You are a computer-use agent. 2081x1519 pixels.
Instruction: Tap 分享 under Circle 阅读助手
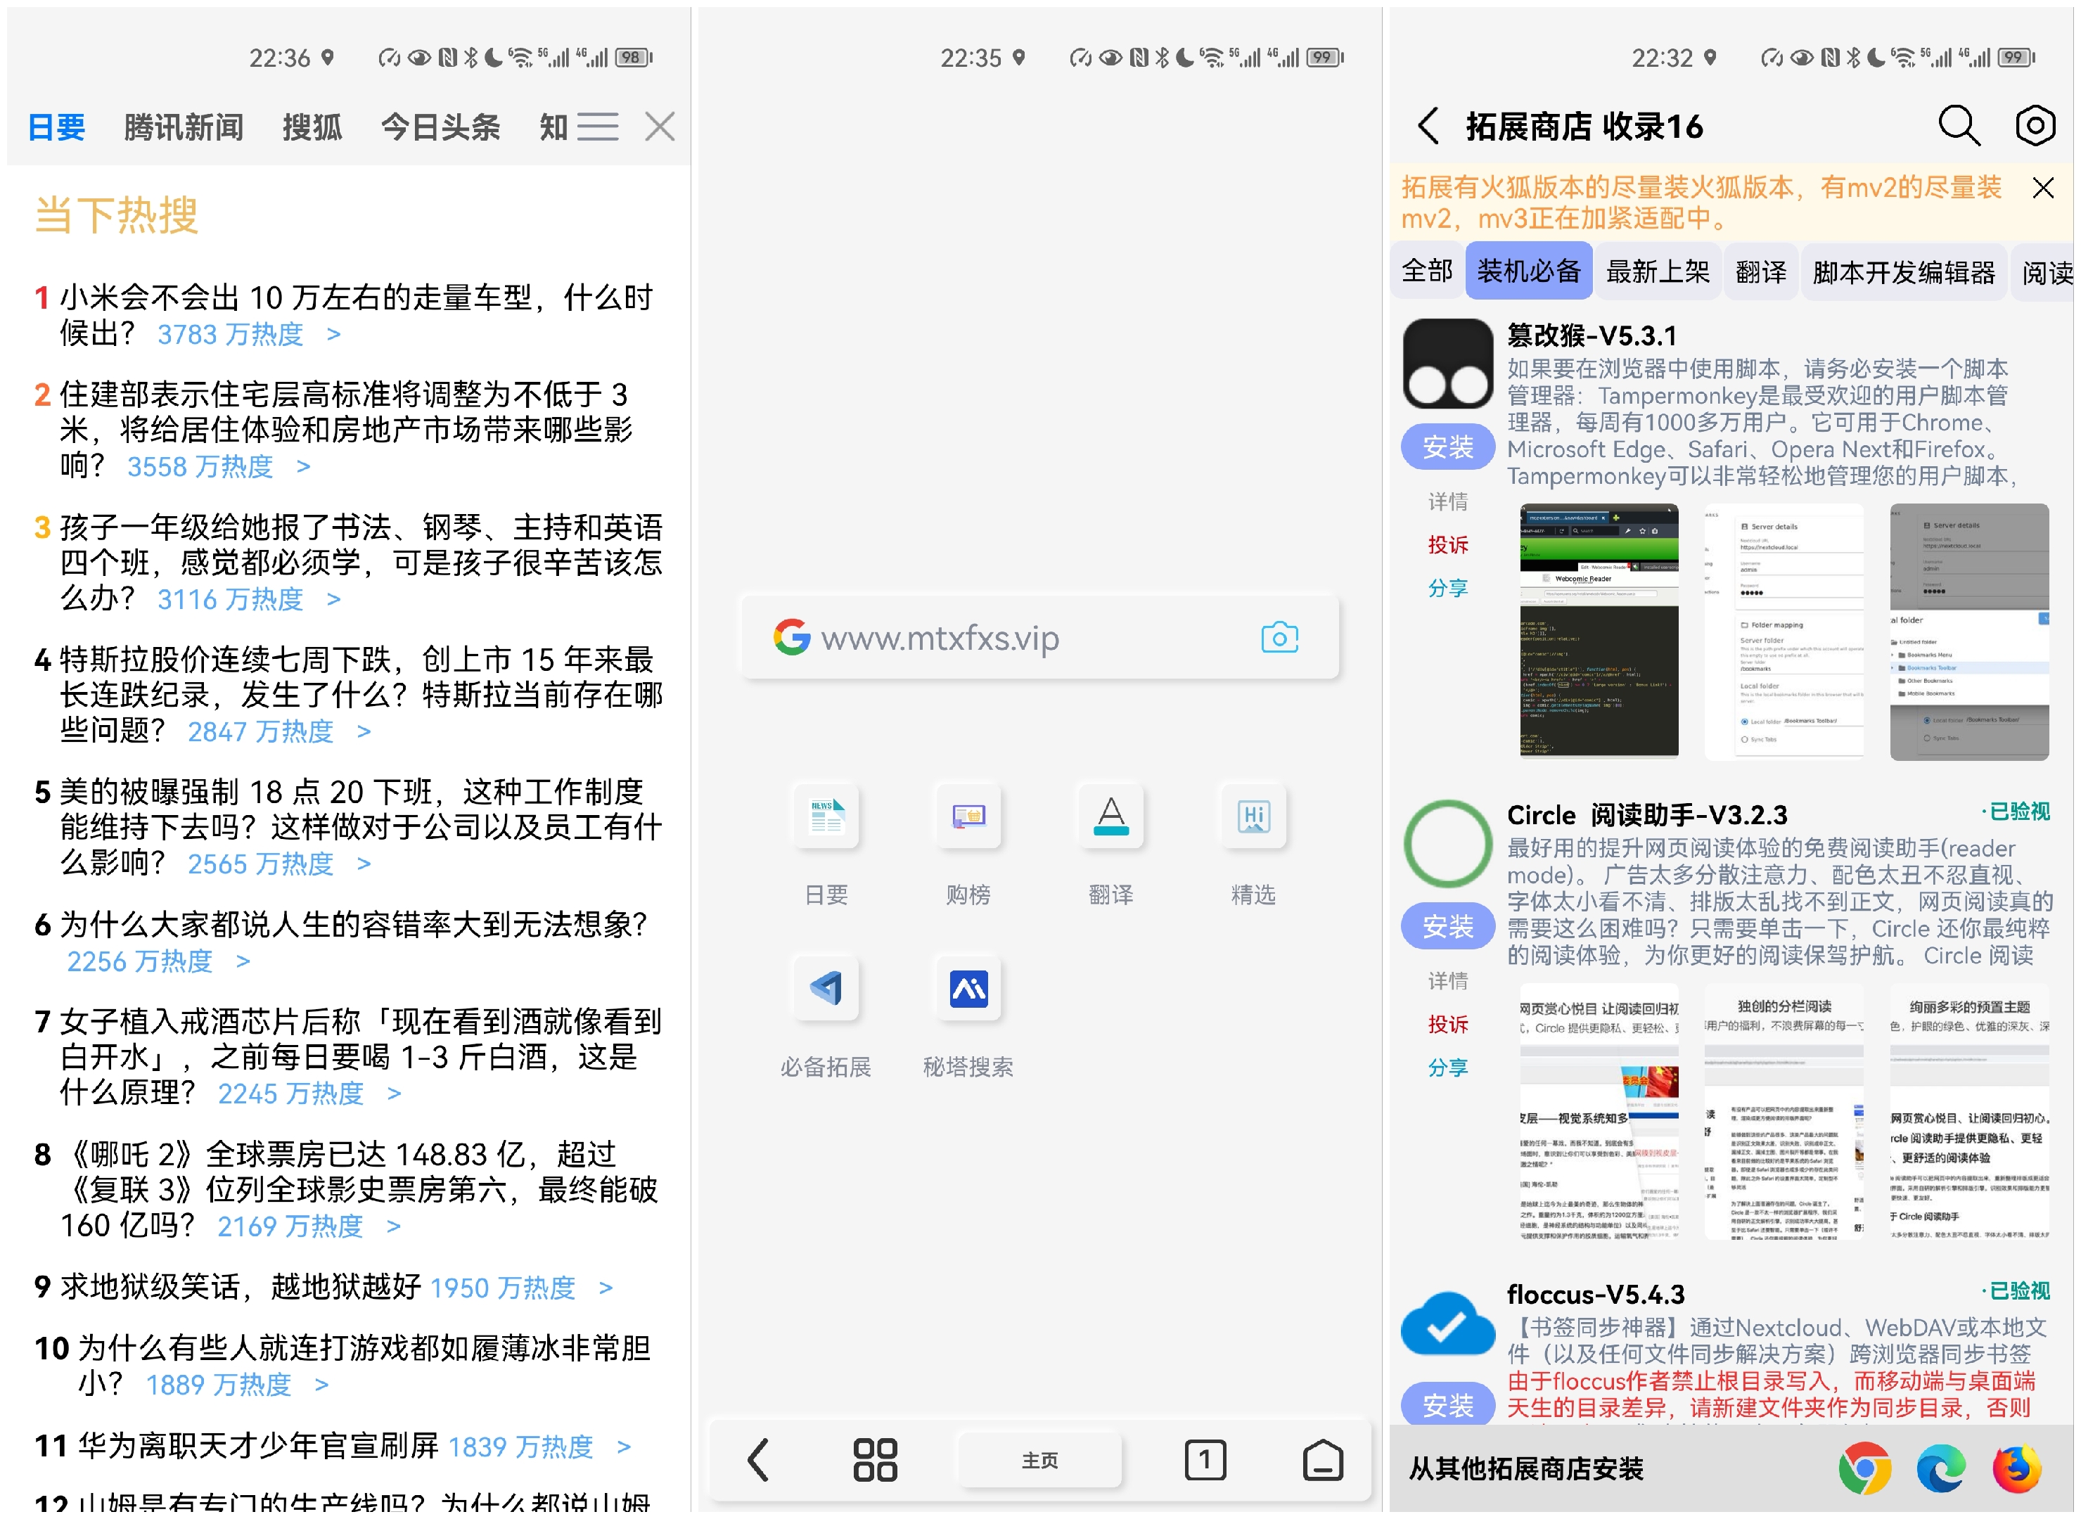(1447, 1068)
